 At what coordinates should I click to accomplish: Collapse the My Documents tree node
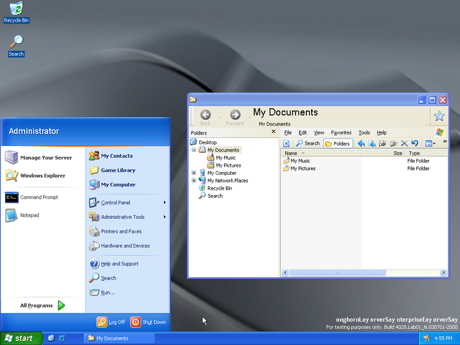tap(194, 150)
